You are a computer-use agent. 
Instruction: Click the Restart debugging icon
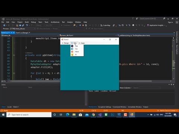[x=86, y=25]
